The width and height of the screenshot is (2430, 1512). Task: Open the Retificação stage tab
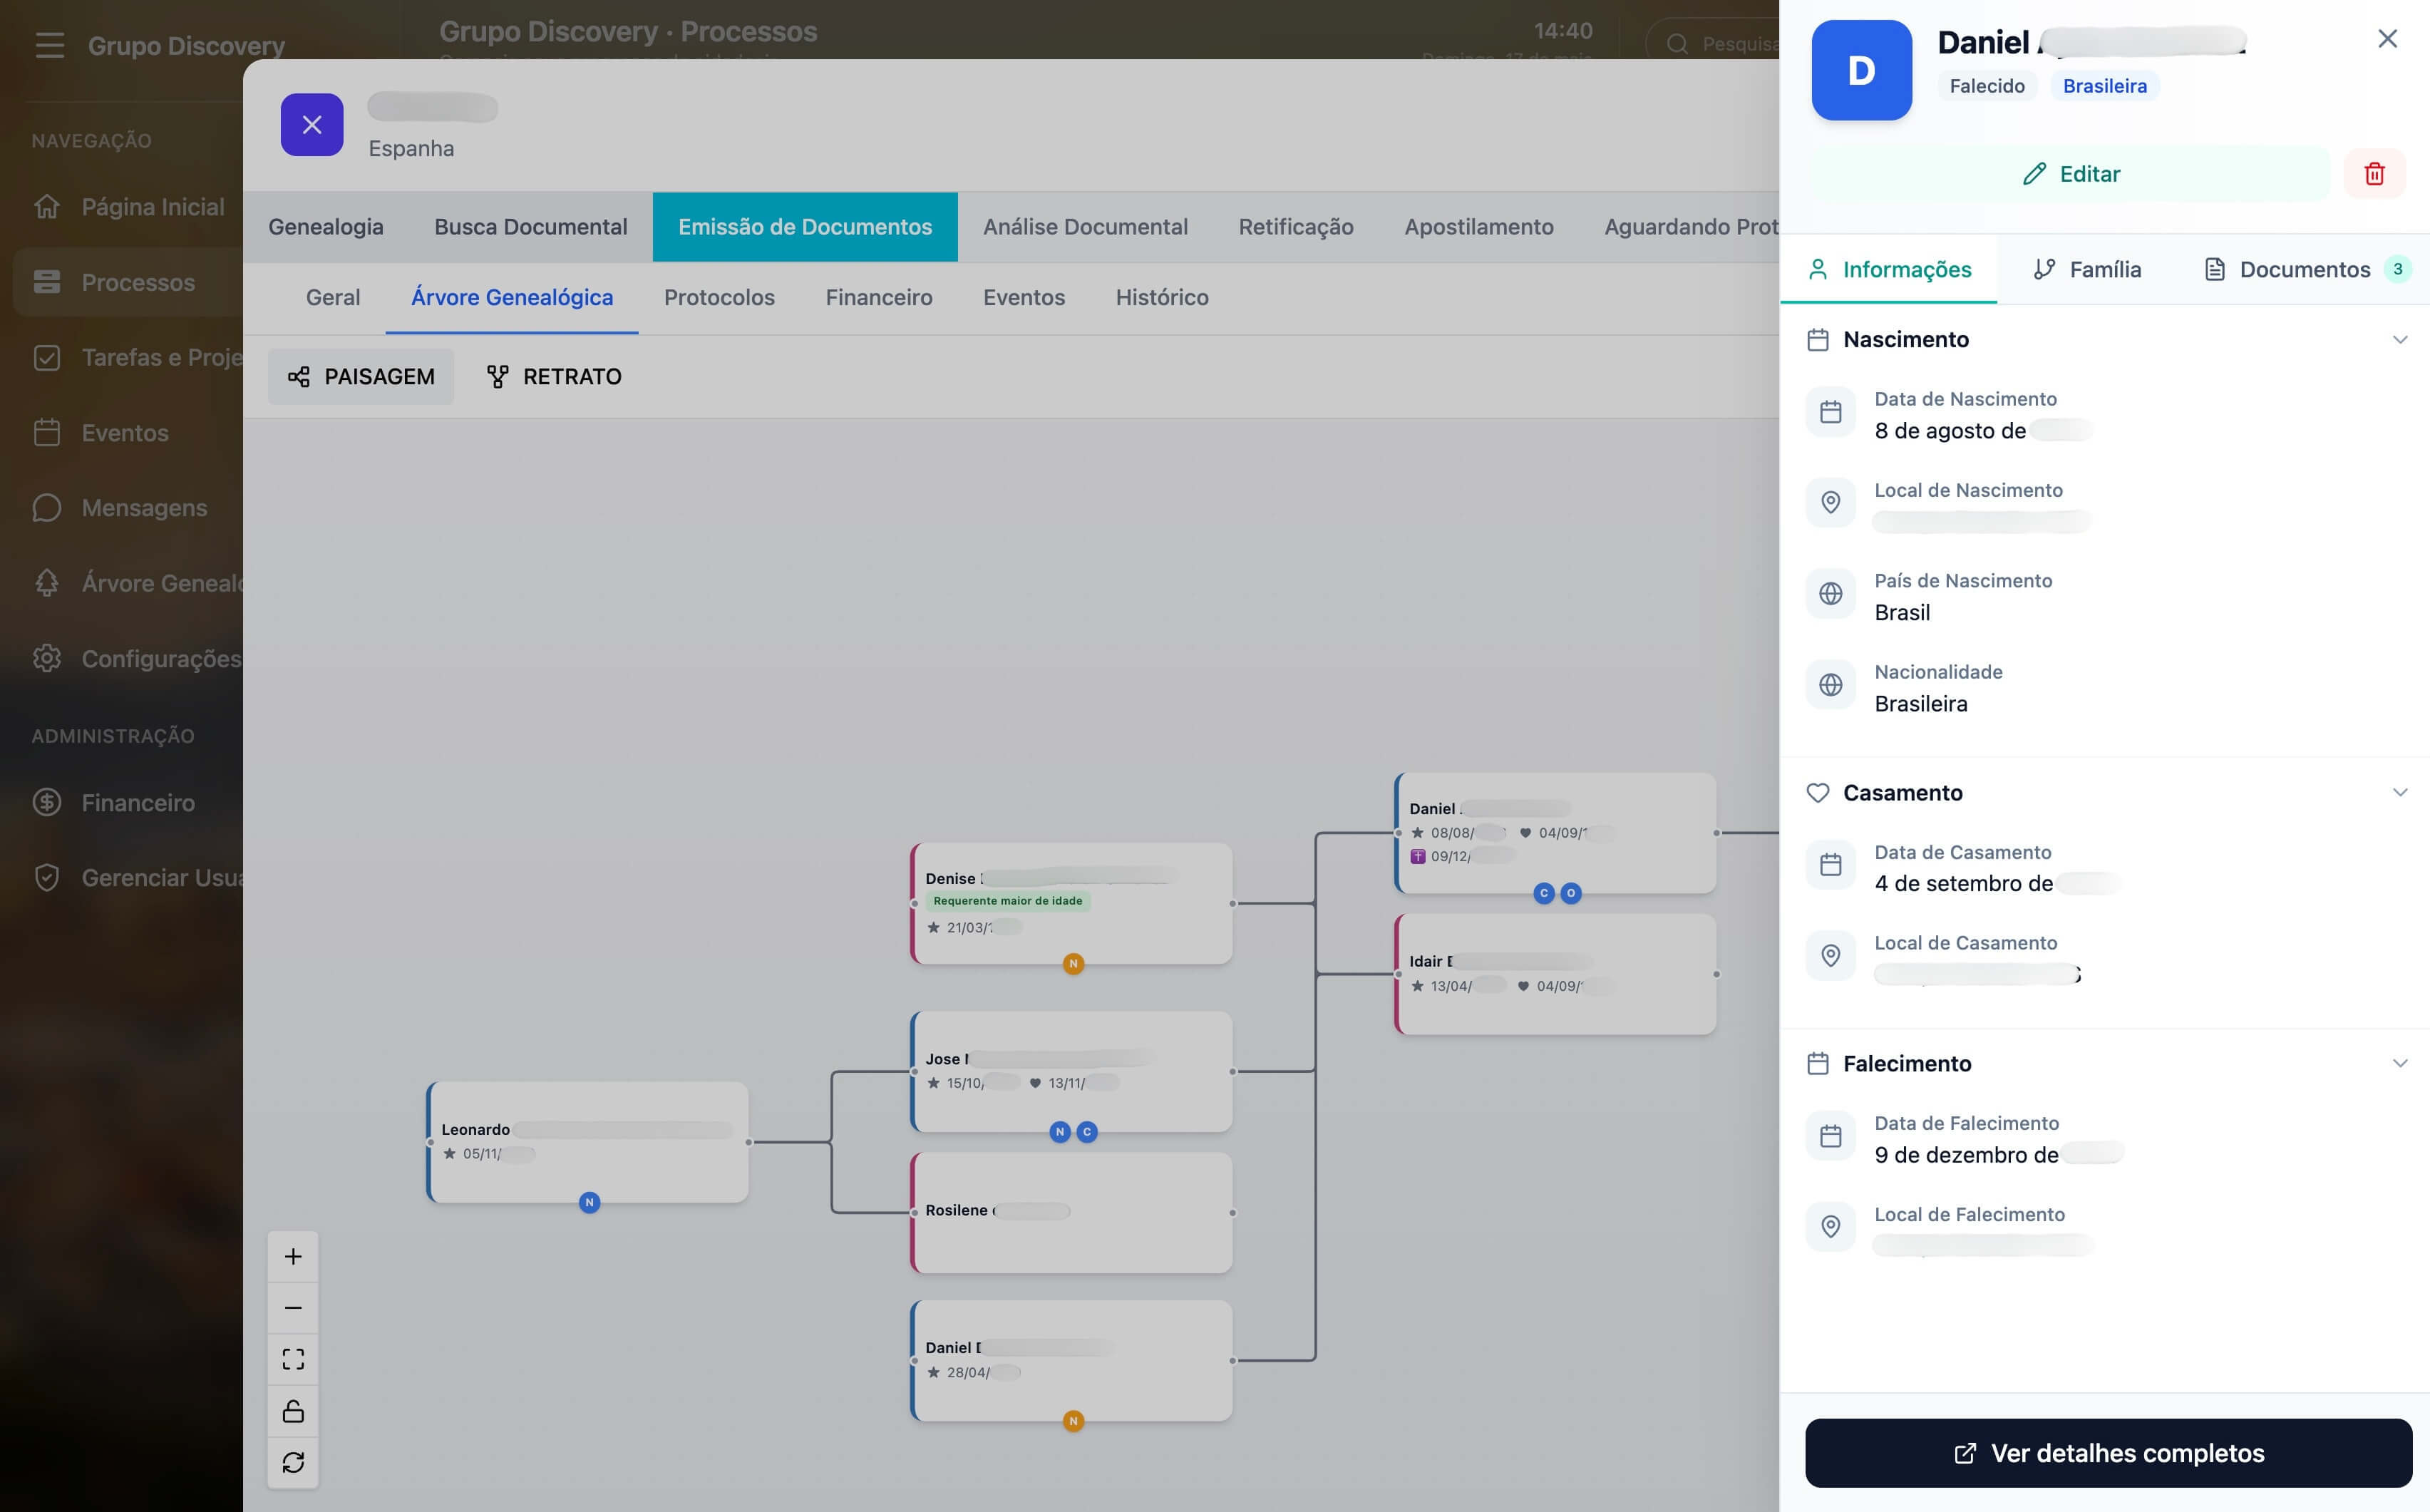tap(1296, 227)
